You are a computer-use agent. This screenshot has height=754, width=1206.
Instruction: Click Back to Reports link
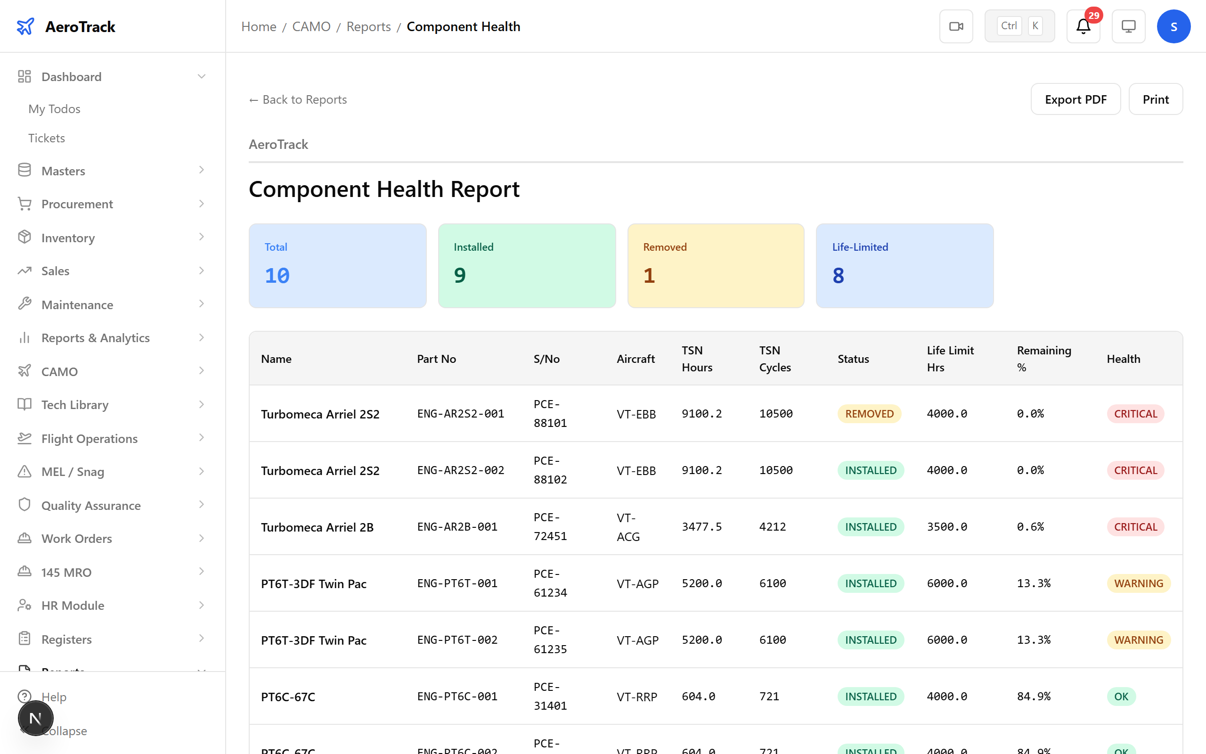pos(298,99)
